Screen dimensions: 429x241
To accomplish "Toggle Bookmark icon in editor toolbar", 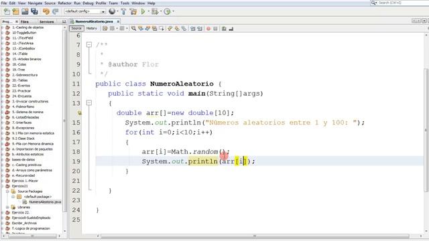I will [x=184, y=28].
